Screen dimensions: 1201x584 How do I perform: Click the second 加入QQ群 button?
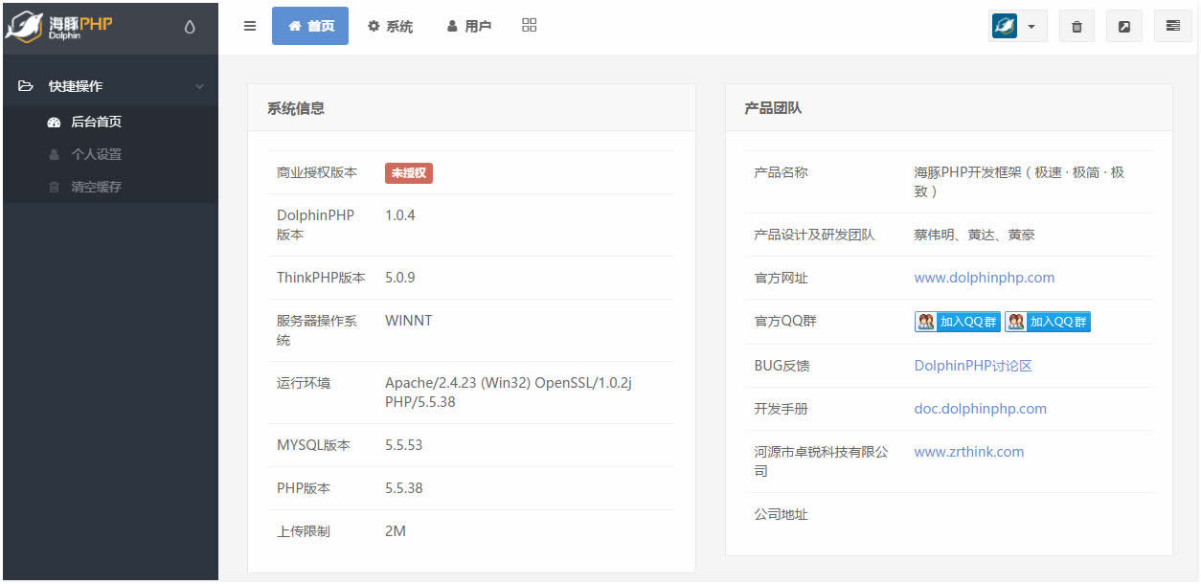[1047, 322]
